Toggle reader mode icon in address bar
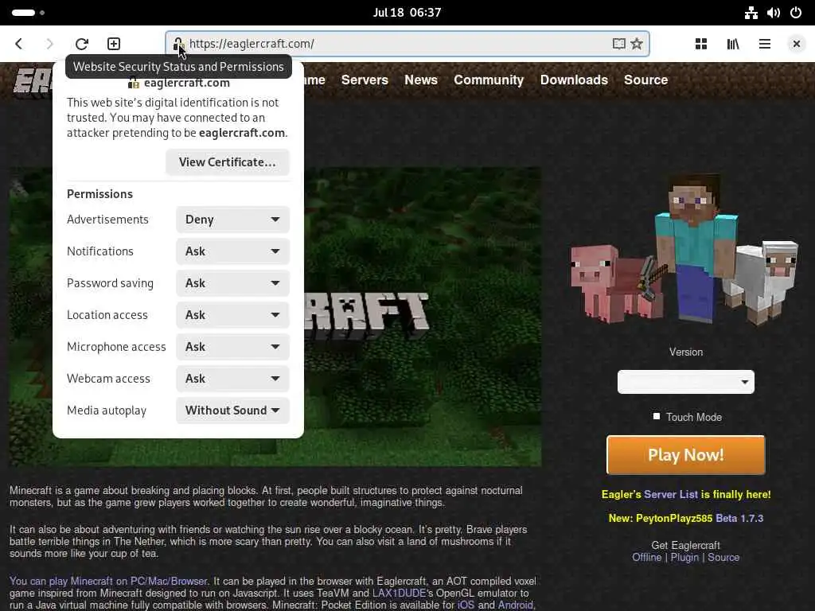This screenshot has height=611, width=815. pos(618,44)
